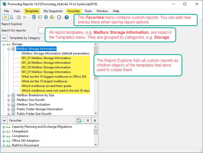Viewport: 203px width, 153px height.
Task: Expand the Mailbox Size Fluctuation node
Action: coord(9,105)
